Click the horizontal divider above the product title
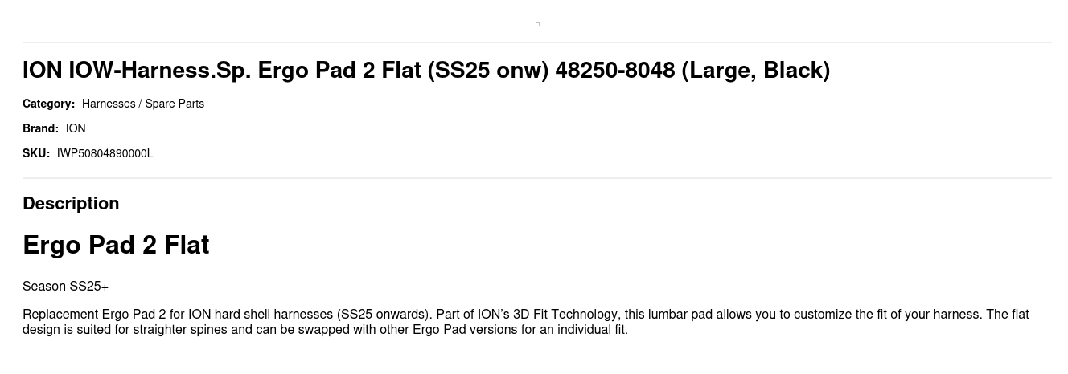 (537, 43)
